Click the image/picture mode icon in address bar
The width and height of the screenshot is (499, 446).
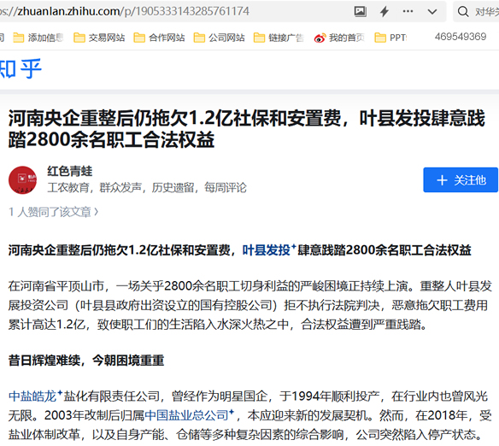(361, 12)
